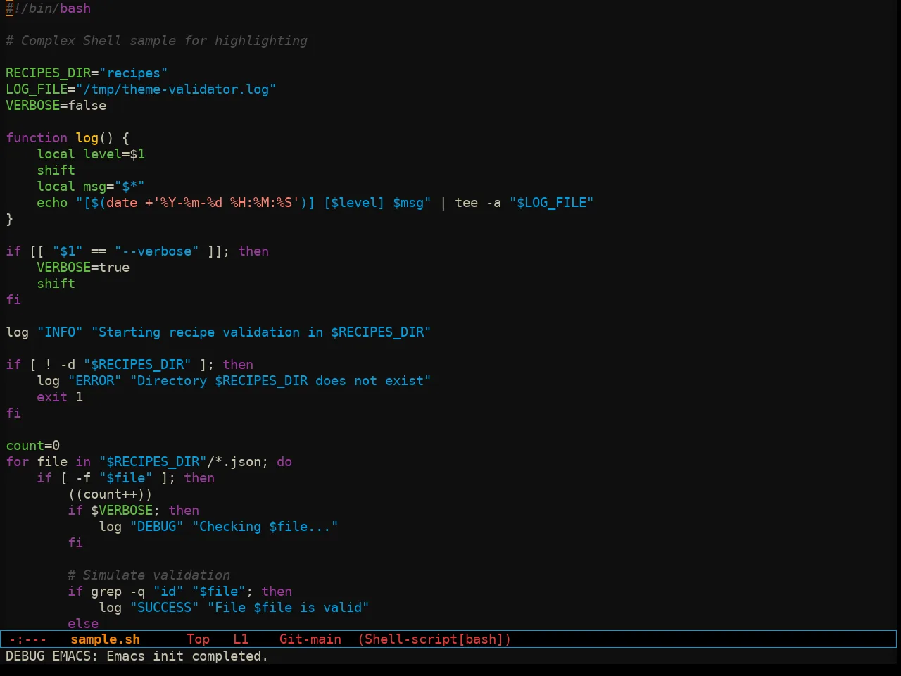Click the 'if $VERBOSE; then' line
The image size is (901, 676).
[133, 511]
